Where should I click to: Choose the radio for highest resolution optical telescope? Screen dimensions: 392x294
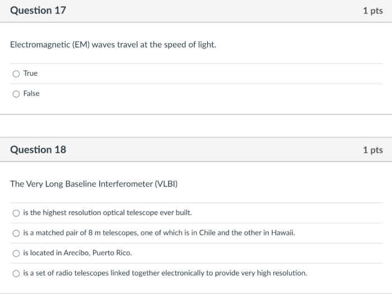16,213
